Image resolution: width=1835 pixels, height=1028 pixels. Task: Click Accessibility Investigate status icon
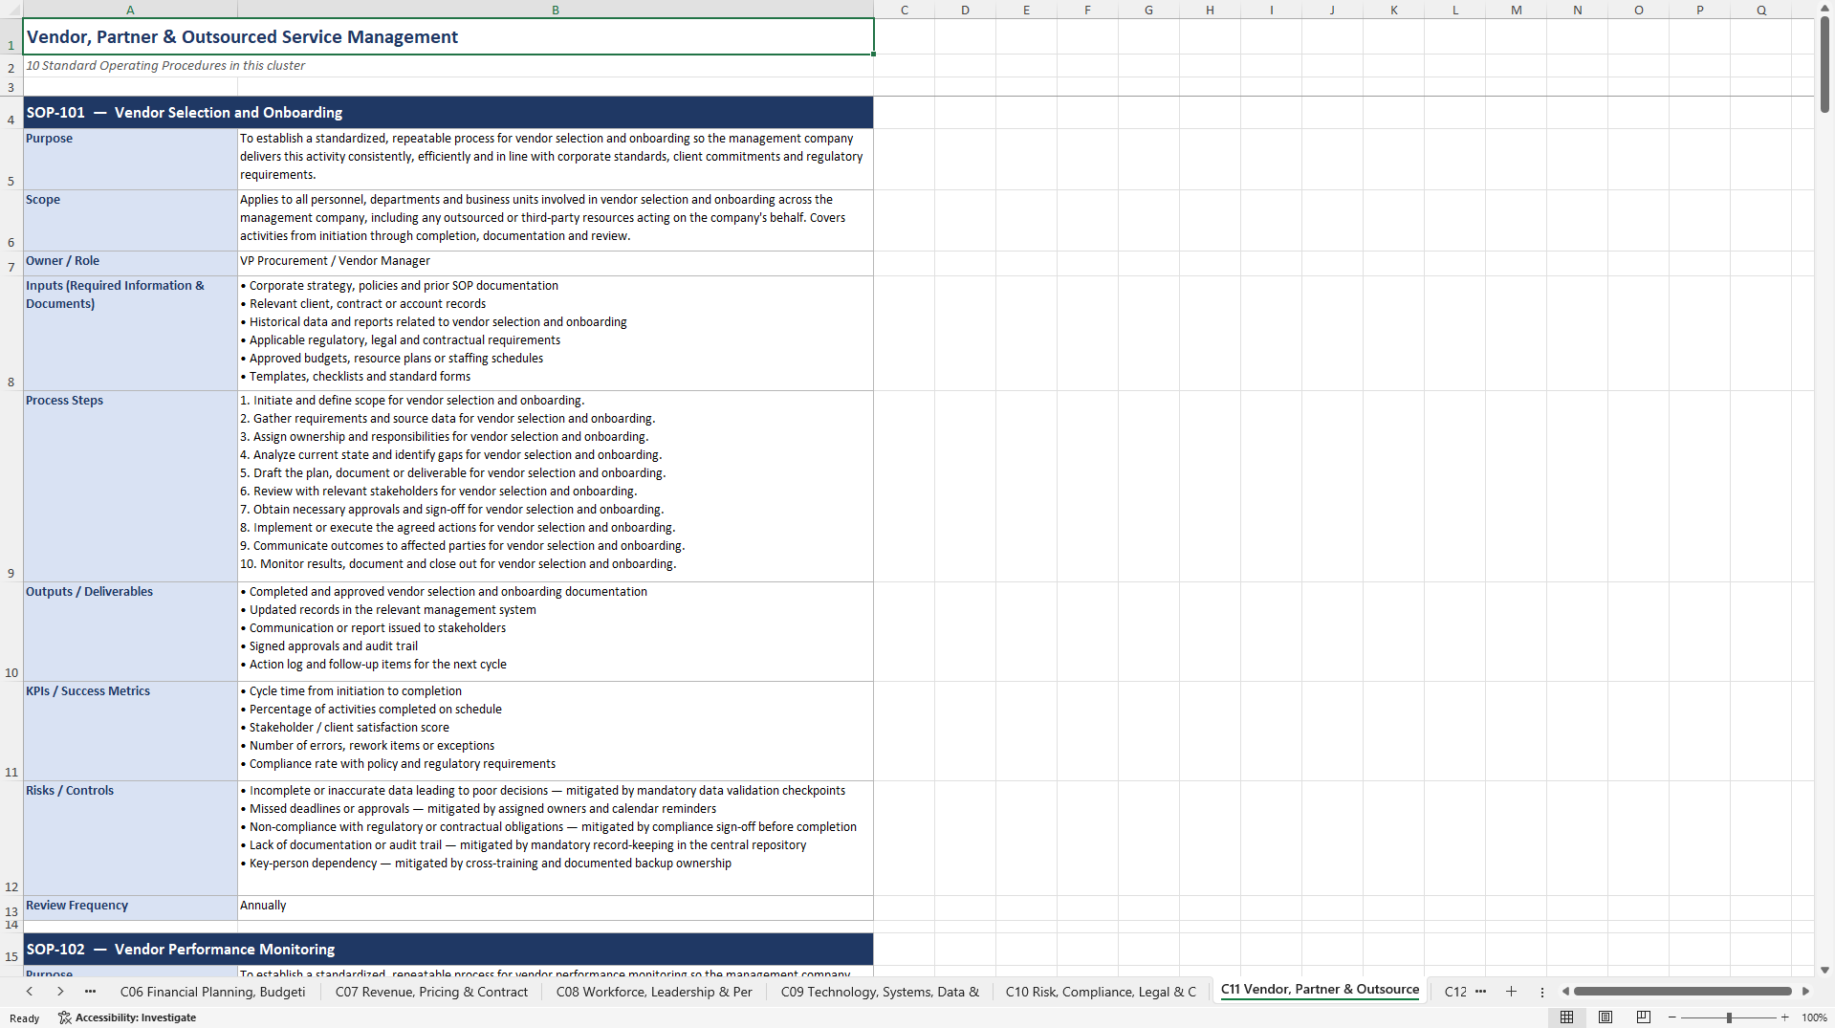point(65,1017)
